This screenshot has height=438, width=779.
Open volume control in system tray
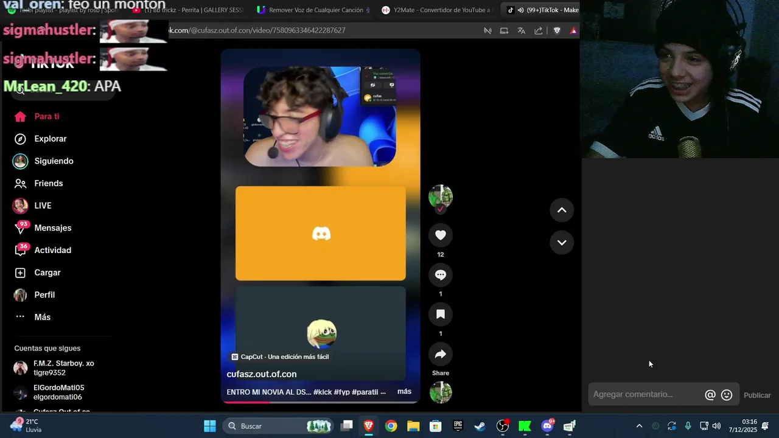coord(716,426)
